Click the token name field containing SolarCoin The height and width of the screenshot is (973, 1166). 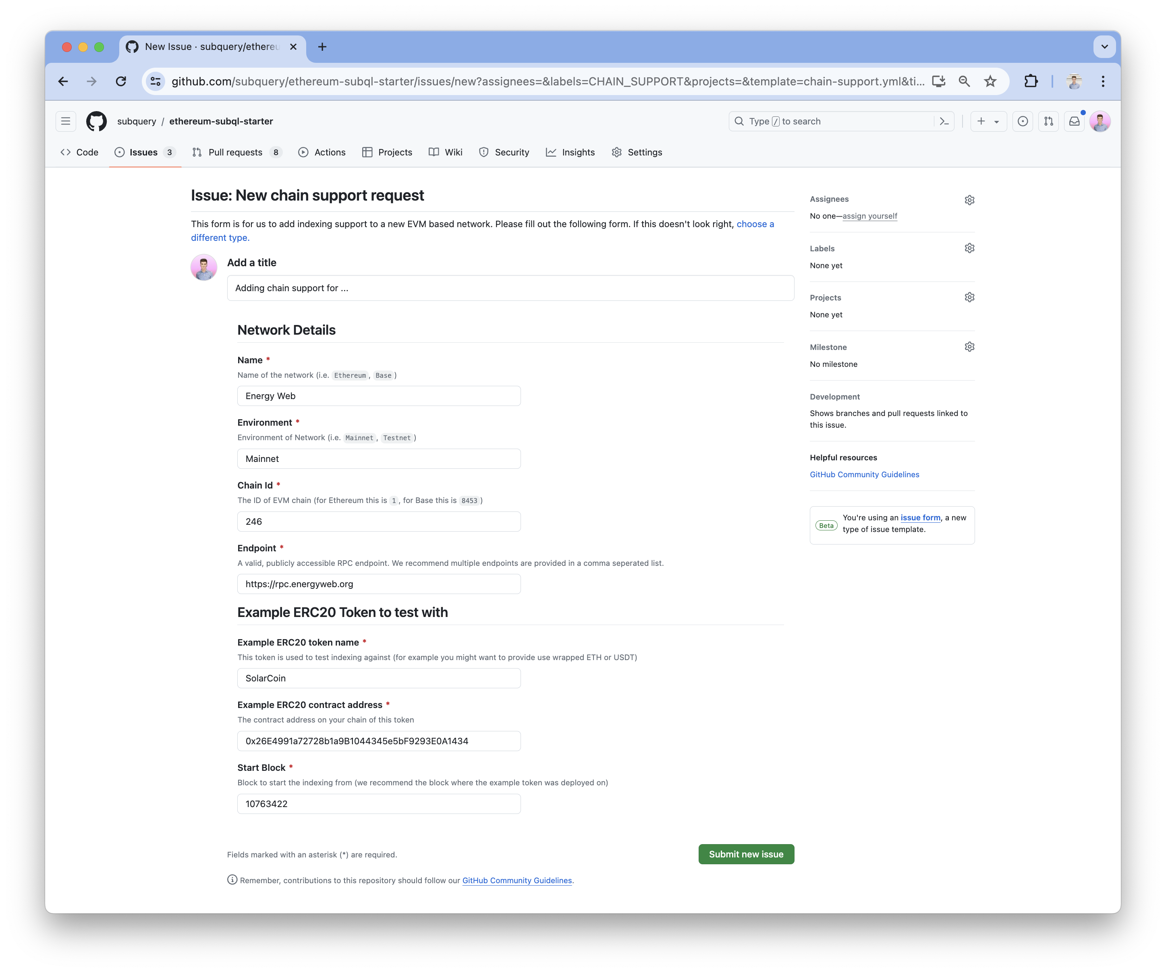tap(379, 678)
